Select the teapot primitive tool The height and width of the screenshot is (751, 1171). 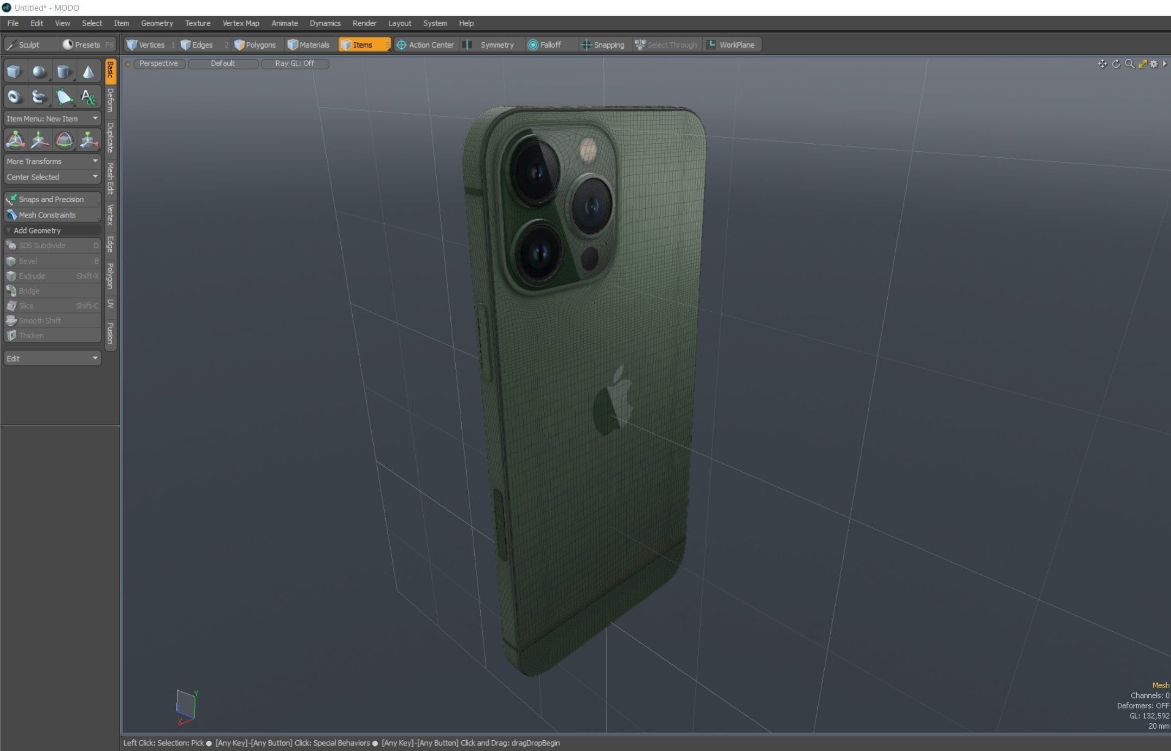[39, 97]
